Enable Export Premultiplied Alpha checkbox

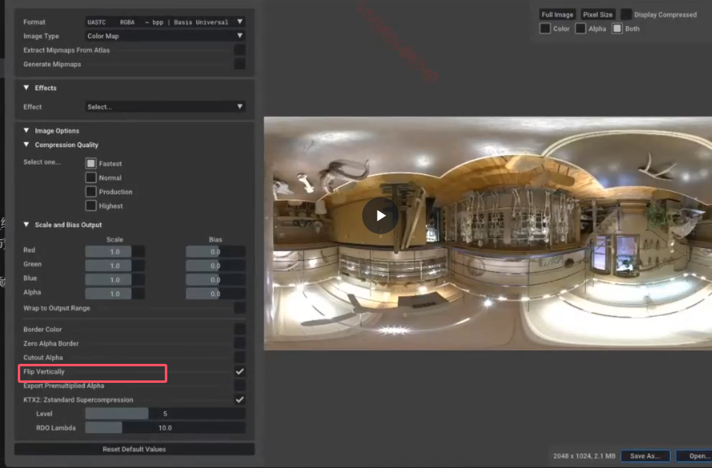(240, 385)
